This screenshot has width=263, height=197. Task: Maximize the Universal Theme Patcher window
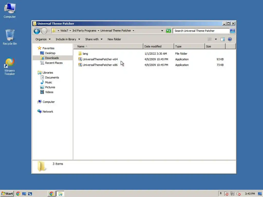(x=228, y=24)
